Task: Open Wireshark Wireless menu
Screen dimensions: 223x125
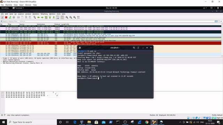Action: click(52, 14)
